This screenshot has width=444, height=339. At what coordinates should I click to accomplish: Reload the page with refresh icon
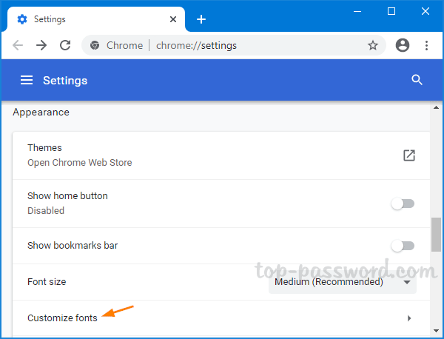[x=65, y=45]
